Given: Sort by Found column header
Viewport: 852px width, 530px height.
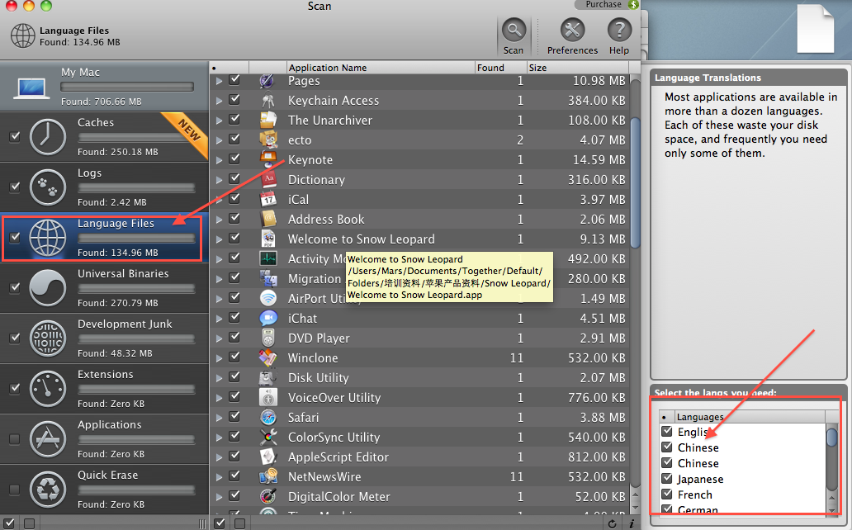Looking at the screenshot, I should pos(500,68).
